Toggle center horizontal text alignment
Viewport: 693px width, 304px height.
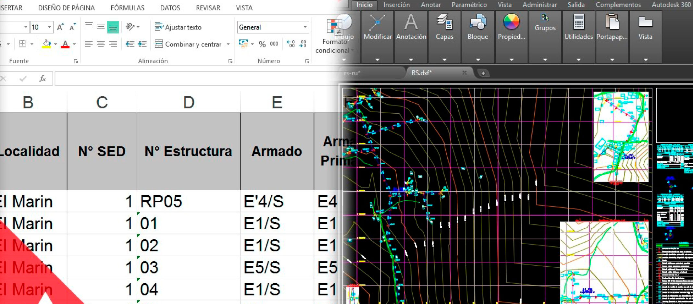click(x=101, y=44)
